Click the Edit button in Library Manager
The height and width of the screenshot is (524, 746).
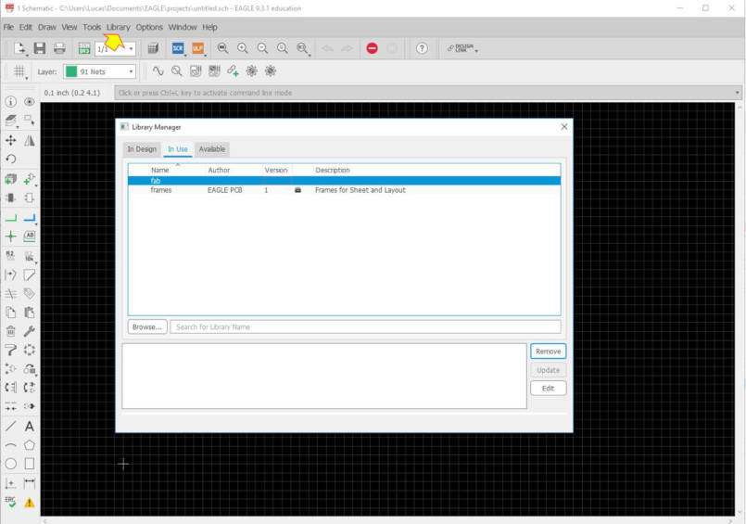(x=548, y=389)
